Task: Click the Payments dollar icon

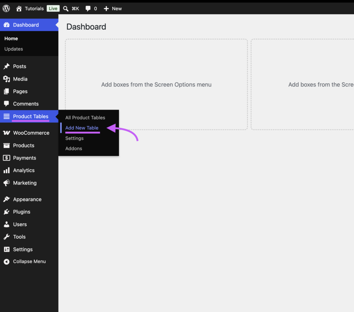Action: click(x=7, y=158)
